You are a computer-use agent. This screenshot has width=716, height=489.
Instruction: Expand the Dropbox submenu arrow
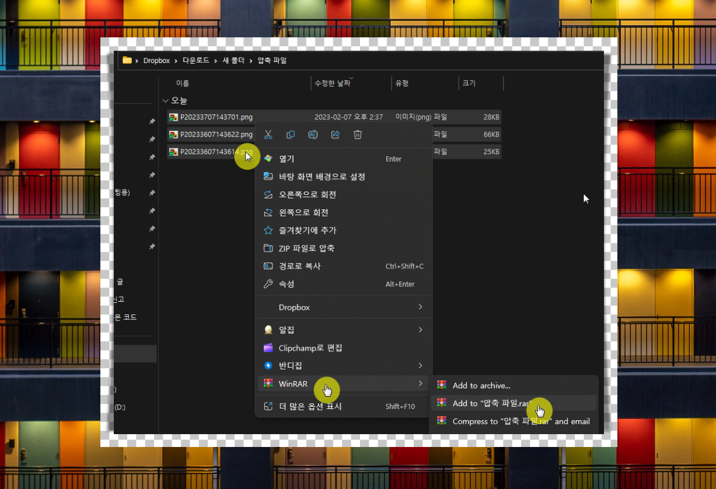420,307
